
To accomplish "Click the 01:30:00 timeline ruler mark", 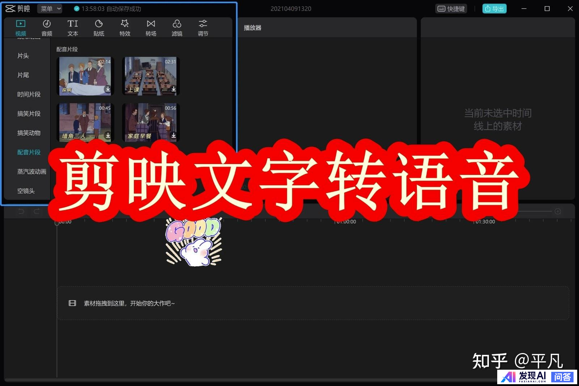I will [485, 222].
